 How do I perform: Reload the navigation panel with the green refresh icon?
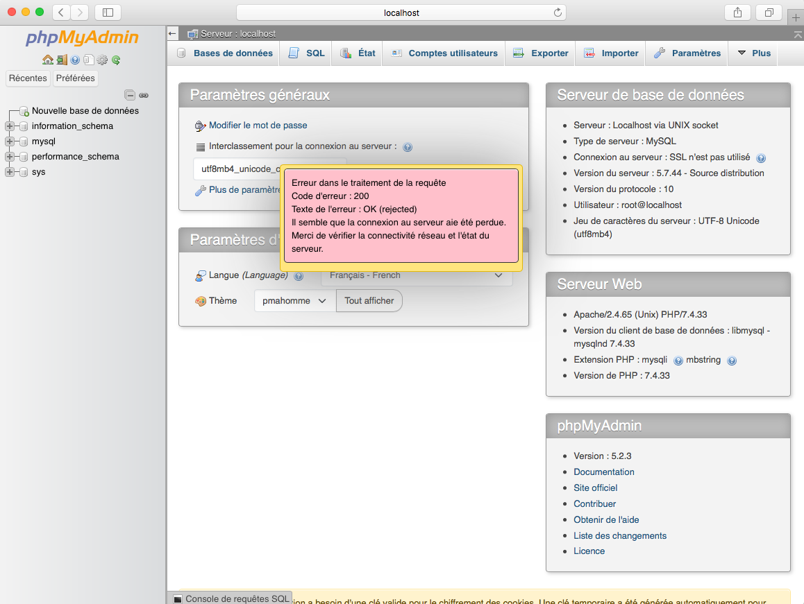tap(116, 60)
